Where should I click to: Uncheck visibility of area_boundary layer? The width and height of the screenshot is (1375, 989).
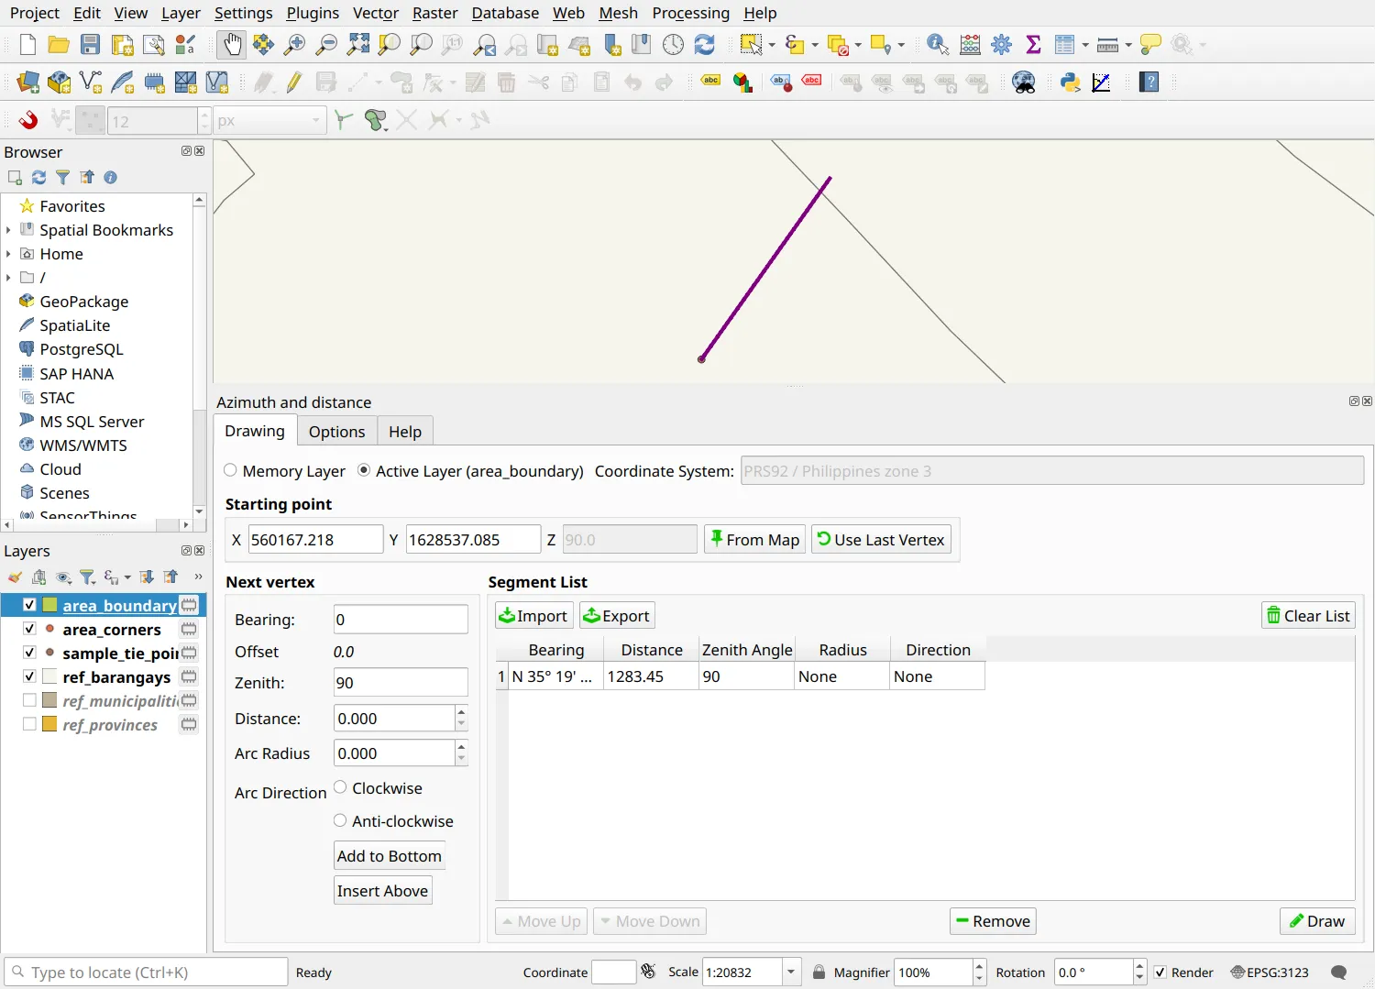[29, 605]
